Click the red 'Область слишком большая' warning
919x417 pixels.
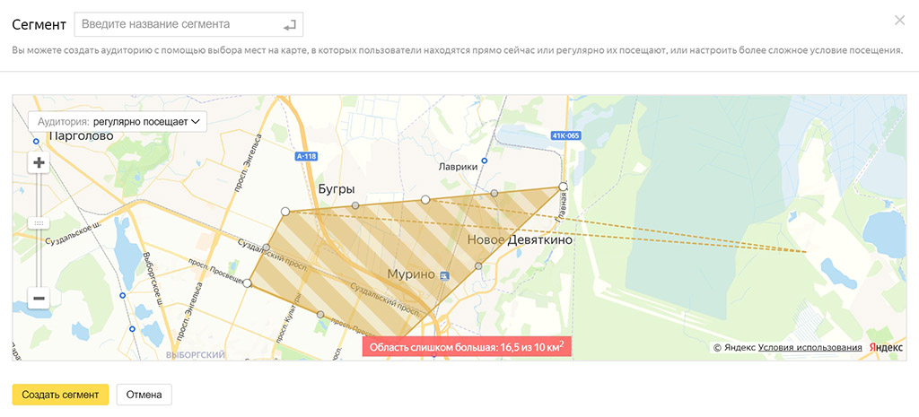(x=467, y=348)
